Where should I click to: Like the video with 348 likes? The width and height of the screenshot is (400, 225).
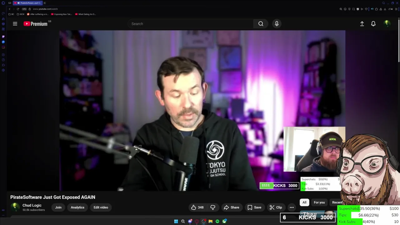pyautogui.click(x=197, y=207)
